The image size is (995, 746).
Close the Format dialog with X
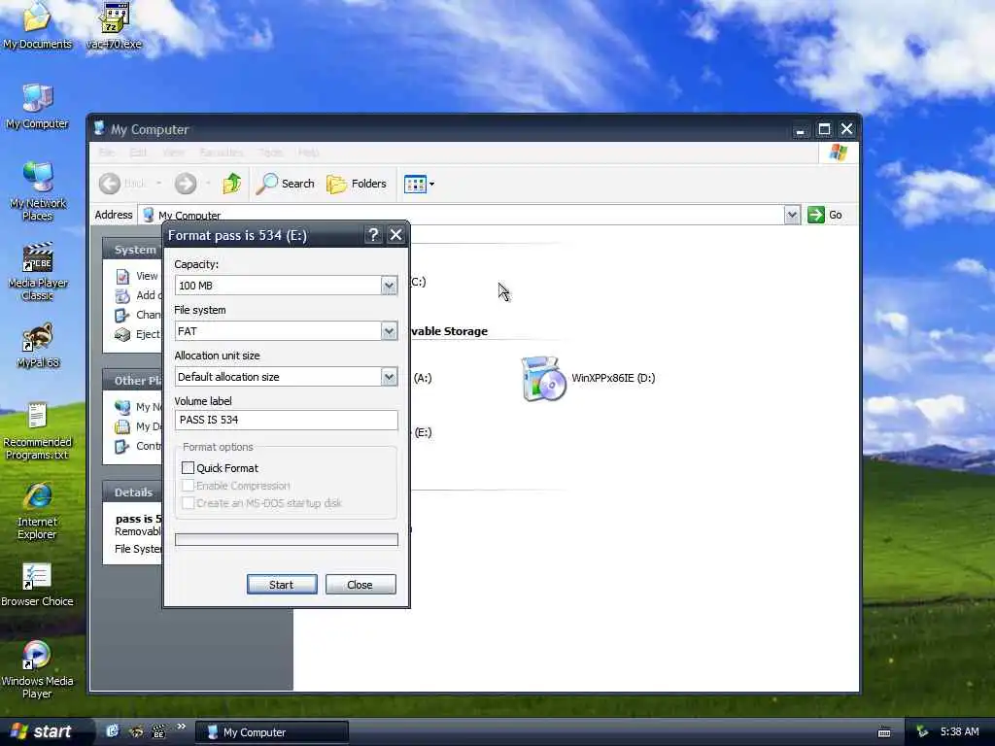(396, 235)
